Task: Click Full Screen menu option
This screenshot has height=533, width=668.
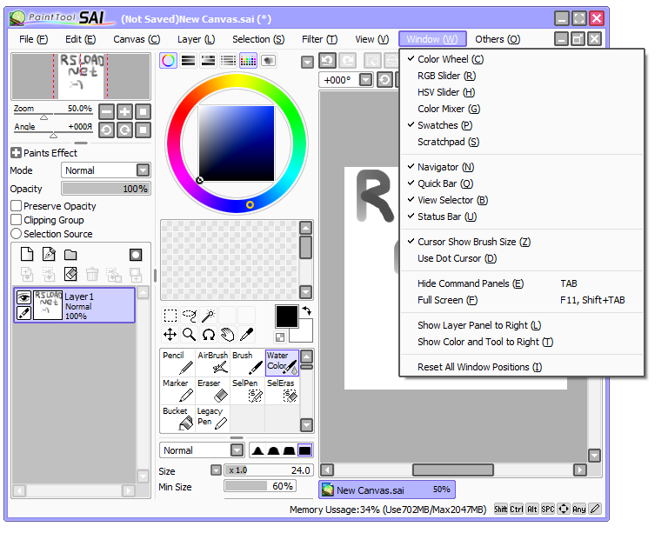Action: pyautogui.click(x=521, y=300)
